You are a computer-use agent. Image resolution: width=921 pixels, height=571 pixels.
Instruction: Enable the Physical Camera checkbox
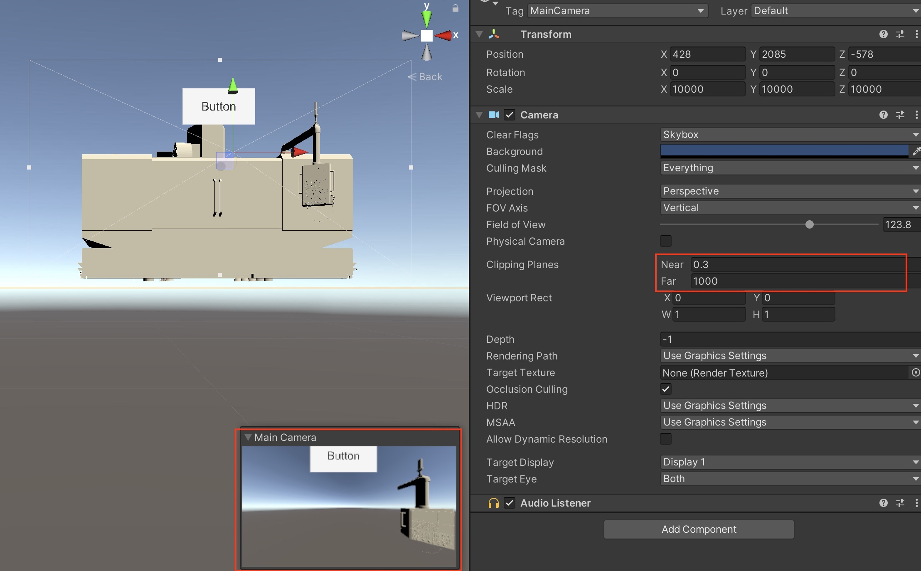(666, 241)
